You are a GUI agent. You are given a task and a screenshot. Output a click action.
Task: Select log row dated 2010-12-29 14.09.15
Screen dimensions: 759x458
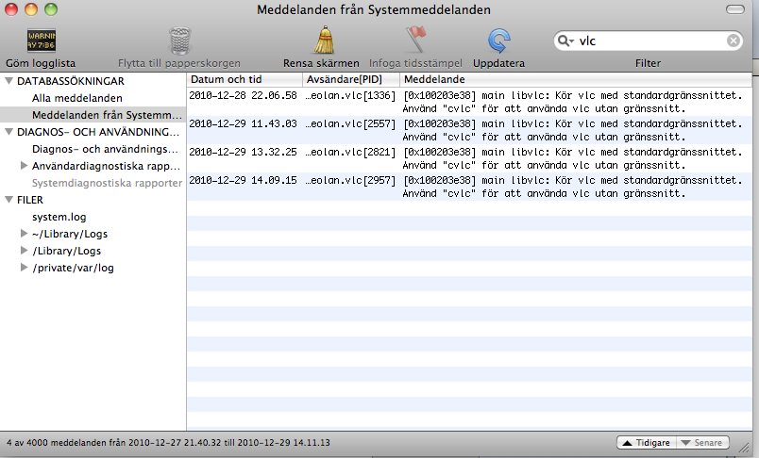[x=469, y=187]
